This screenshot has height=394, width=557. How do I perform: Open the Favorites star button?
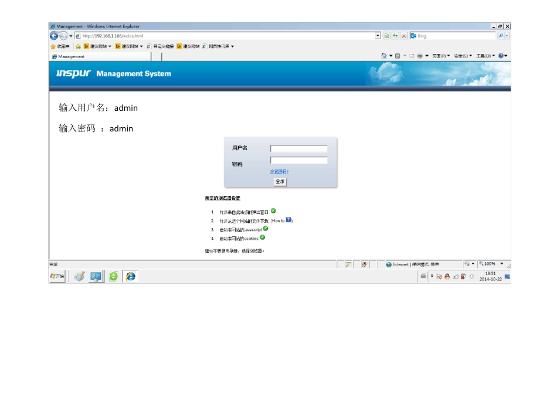pyautogui.click(x=60, y=46)
